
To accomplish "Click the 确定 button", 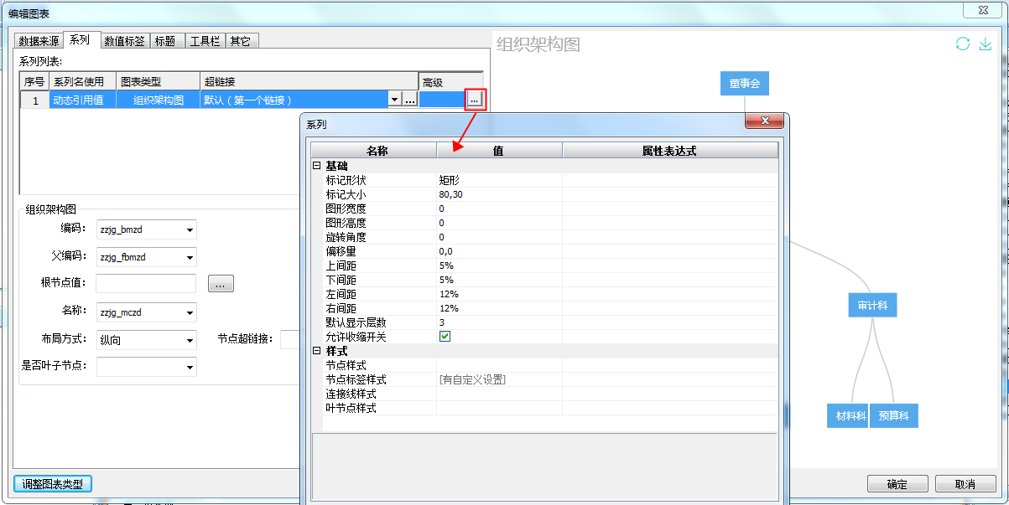I will click(897, 484).
